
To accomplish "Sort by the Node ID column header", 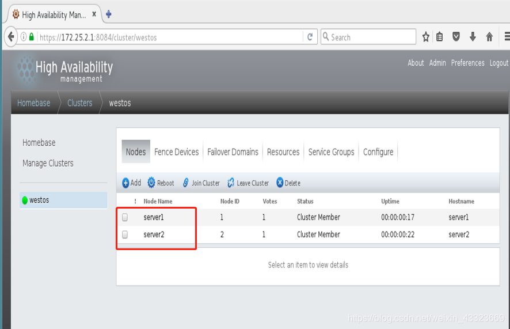I will [x=230, y=201].
